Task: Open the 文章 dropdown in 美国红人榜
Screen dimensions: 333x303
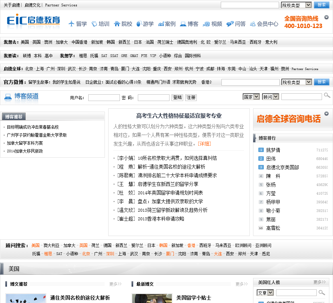Action: [x=265, y=293]
